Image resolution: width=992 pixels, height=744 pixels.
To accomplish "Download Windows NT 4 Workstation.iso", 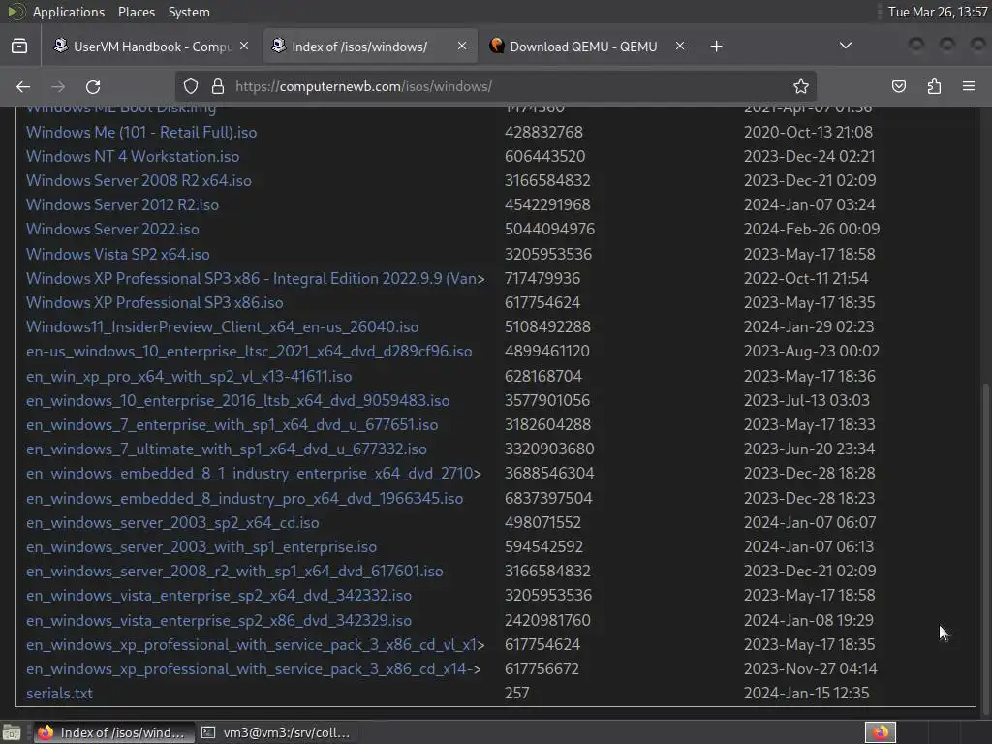I will pyautogui.click(x=133, y=156).
